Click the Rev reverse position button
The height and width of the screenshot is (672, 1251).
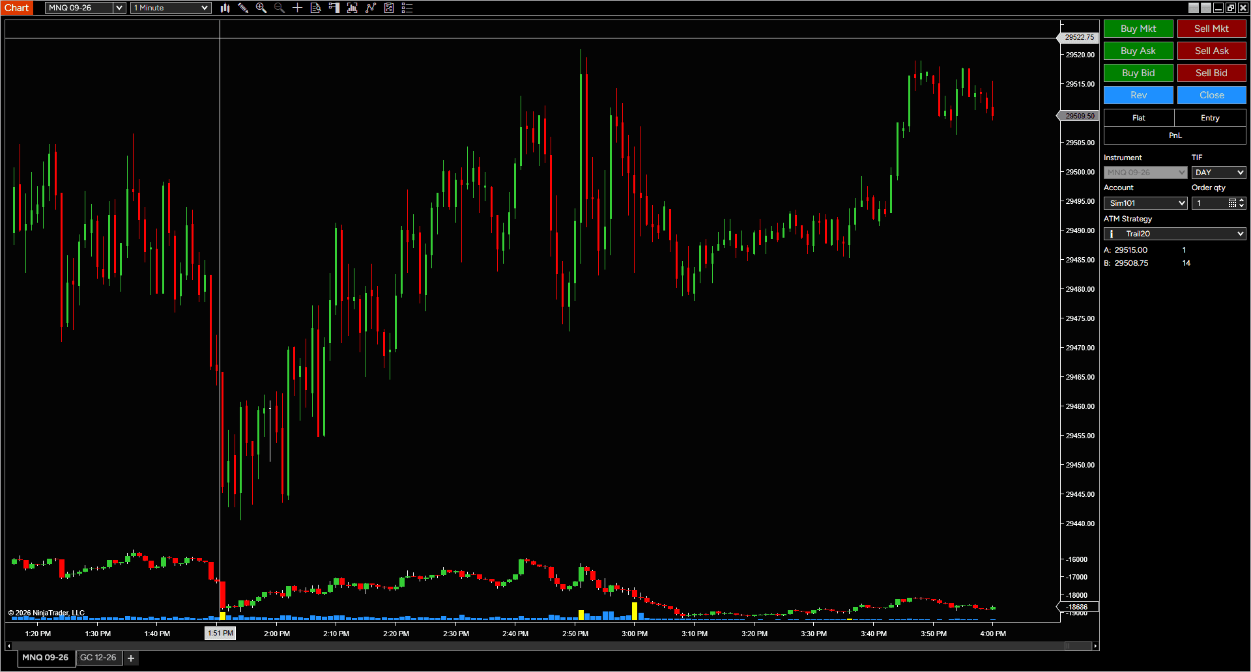[1138, 95]
